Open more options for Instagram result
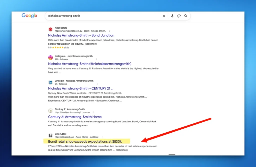The image size is (256, 167). pos(96,59)
